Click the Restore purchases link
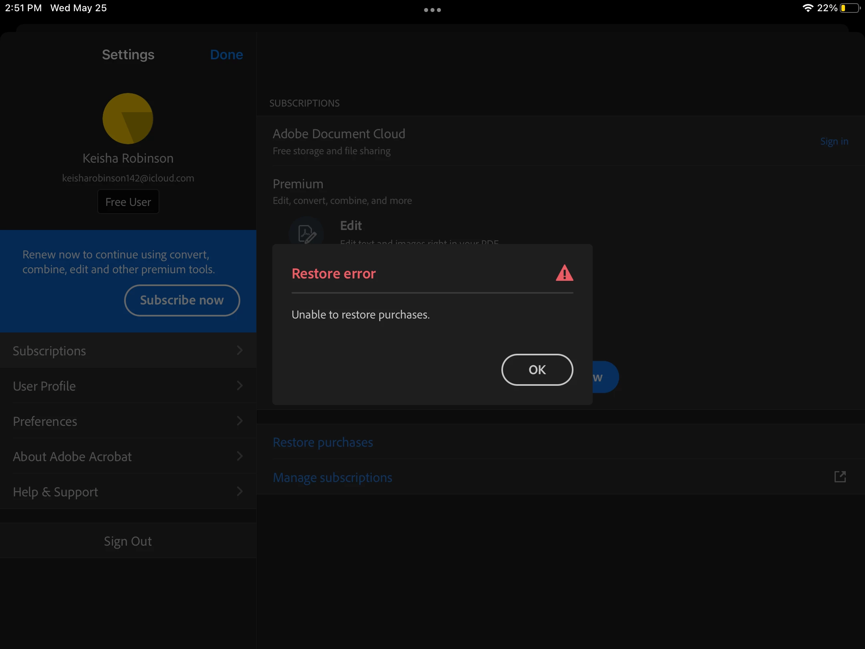Image resolution: width=865 pixels, height=649 pixels. [323, 442]
